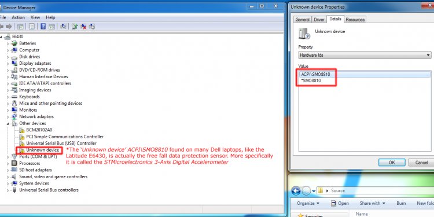
Task: Select the *SMO8810 hardware ID value
Action: 311,81
